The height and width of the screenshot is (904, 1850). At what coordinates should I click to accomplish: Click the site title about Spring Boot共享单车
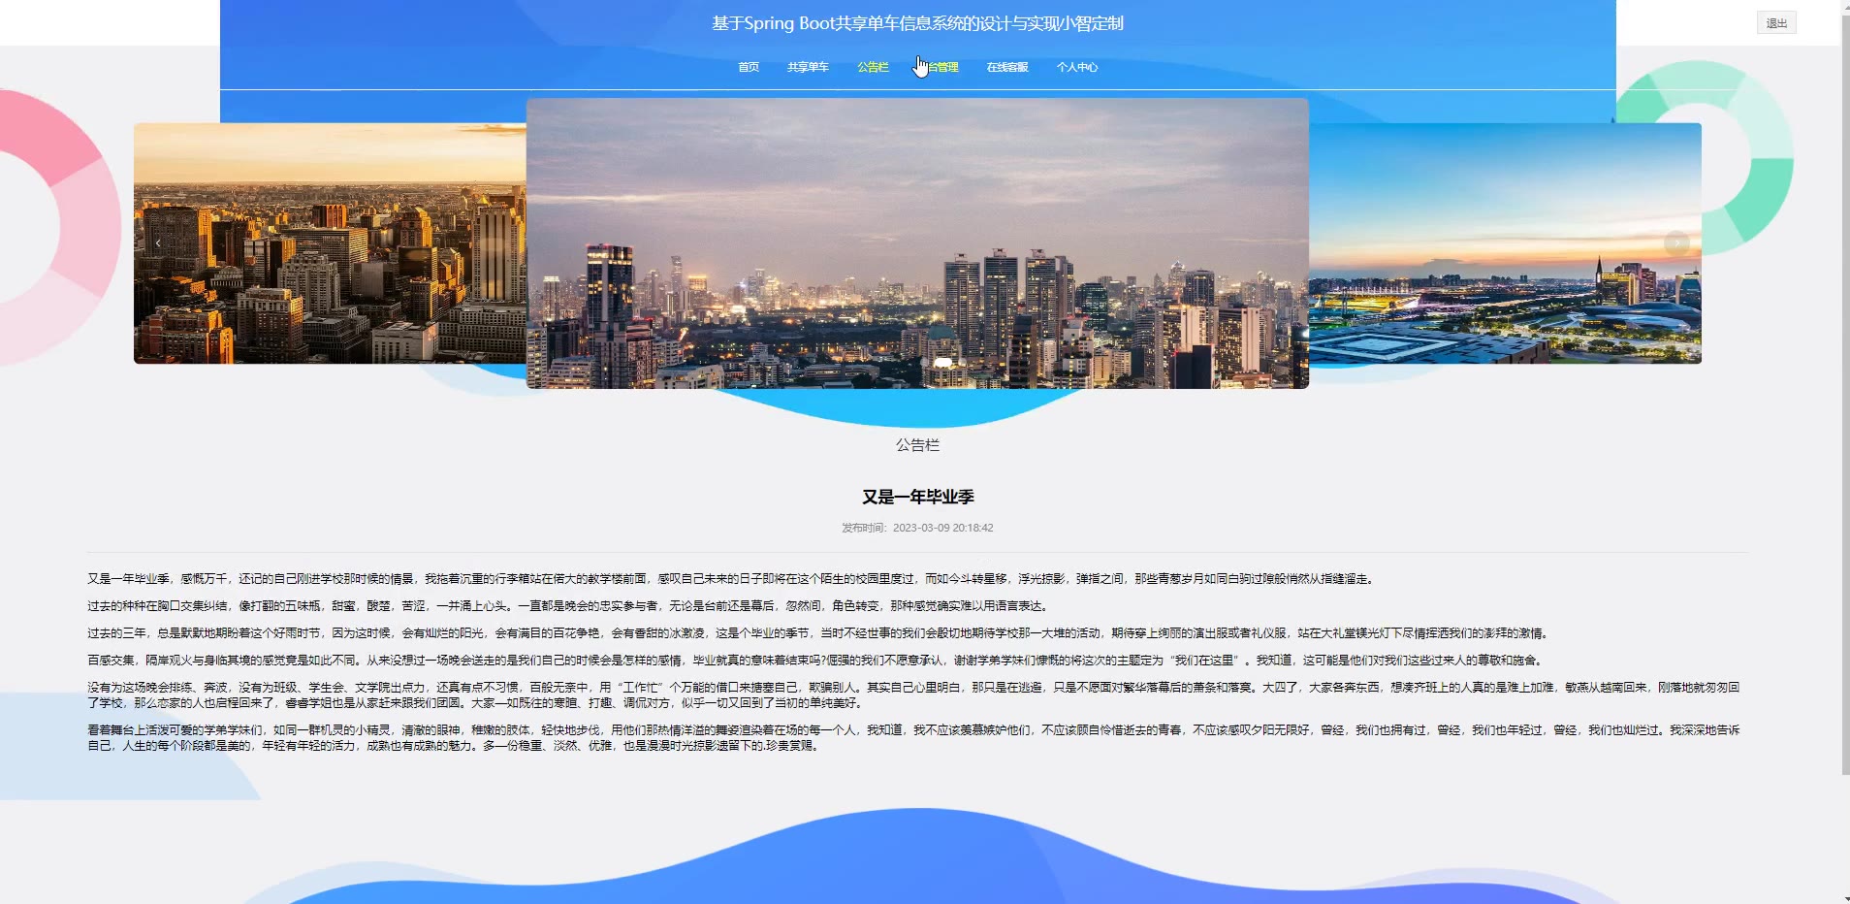tap(917, 23)
